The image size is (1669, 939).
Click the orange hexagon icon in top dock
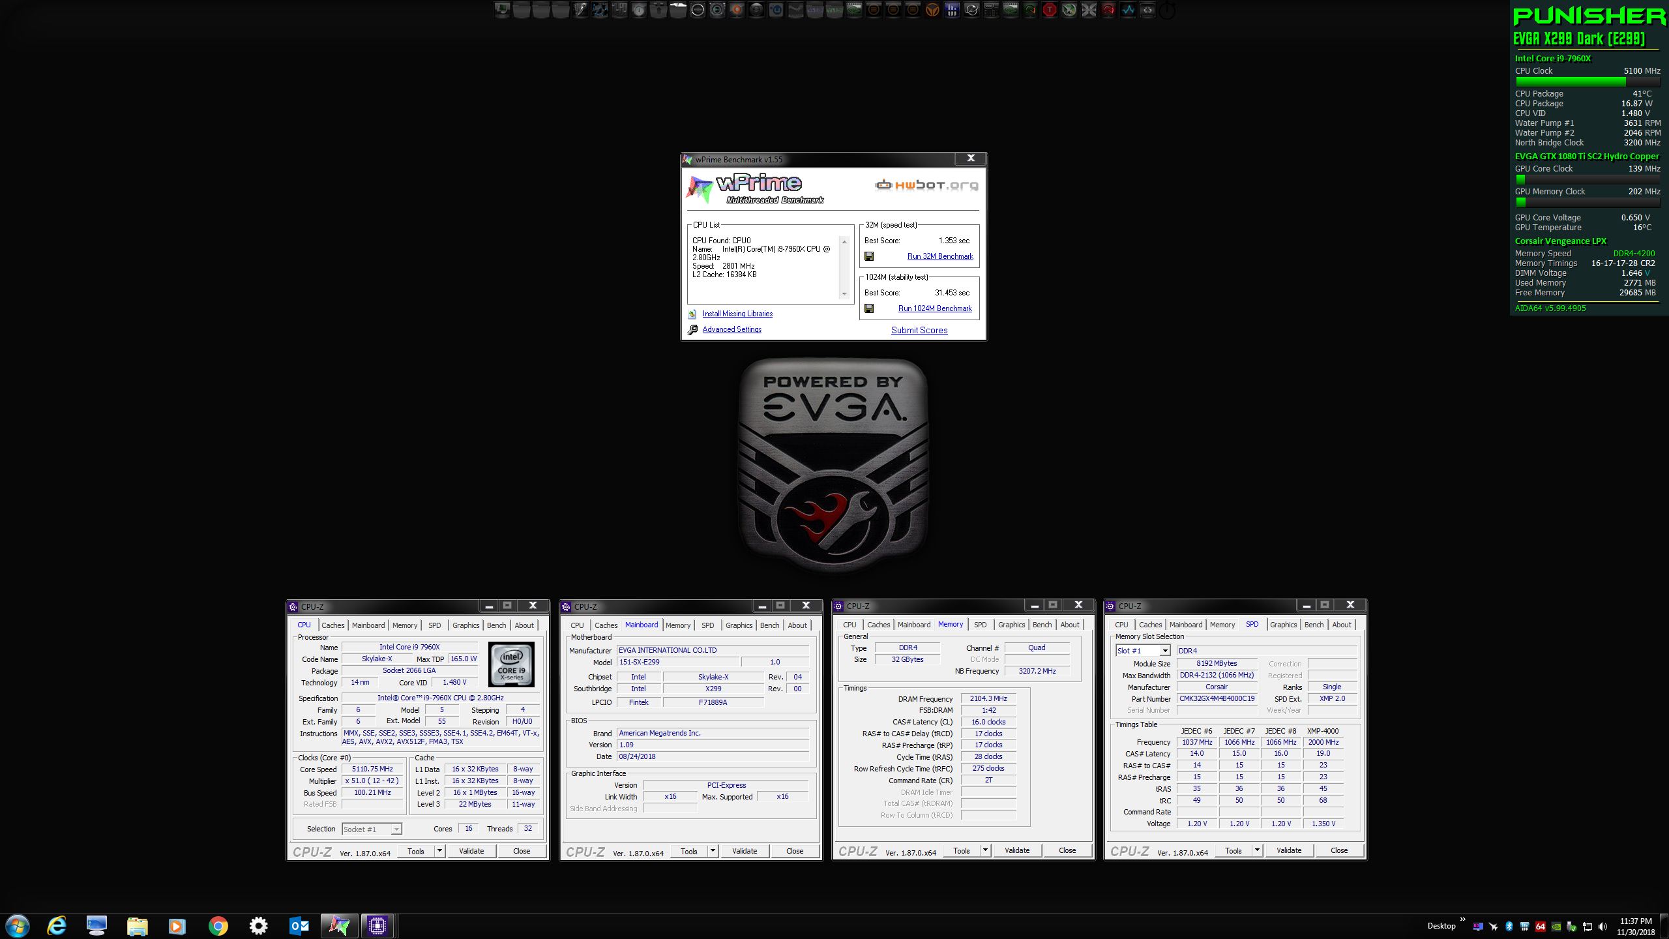point(933,10)
